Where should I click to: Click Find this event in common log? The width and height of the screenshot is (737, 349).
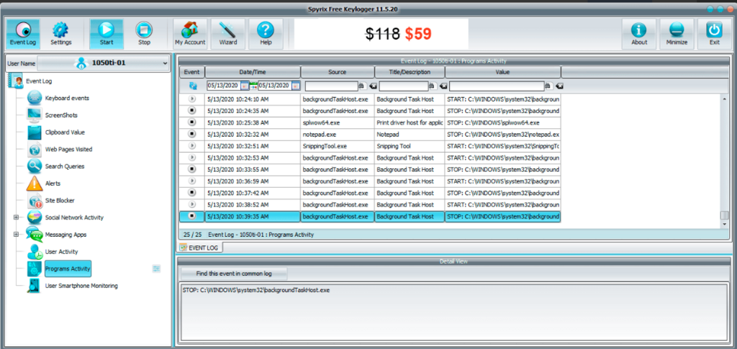point(234,273)
